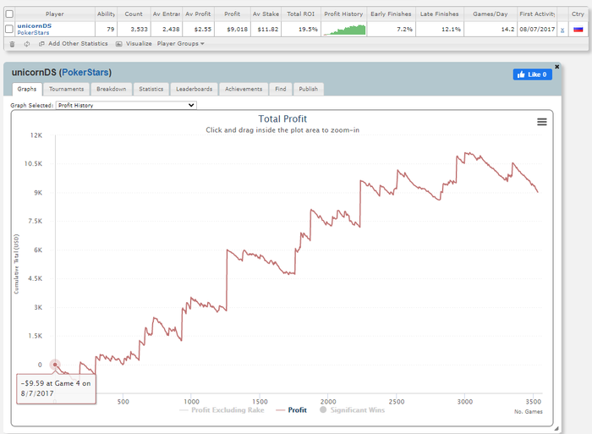
Task: Click the refresh icon below the table
Action: (x=27, y=44)
